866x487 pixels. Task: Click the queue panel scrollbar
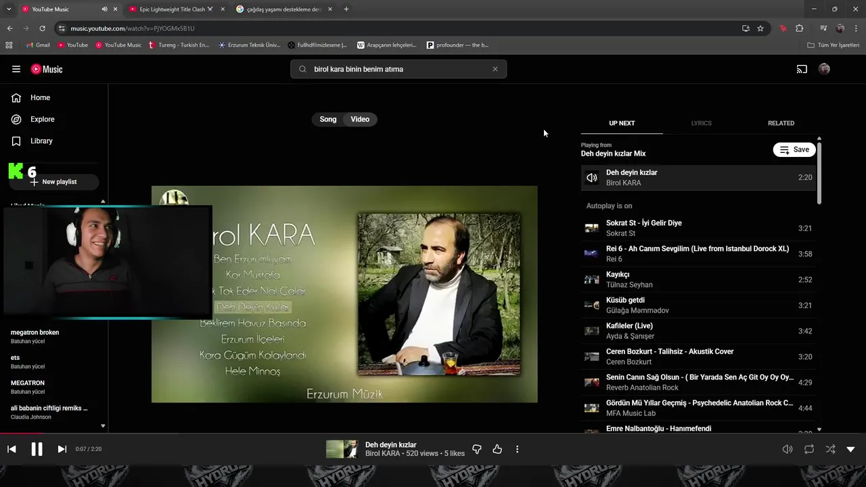pyautogui.click(x=819, y=172)
